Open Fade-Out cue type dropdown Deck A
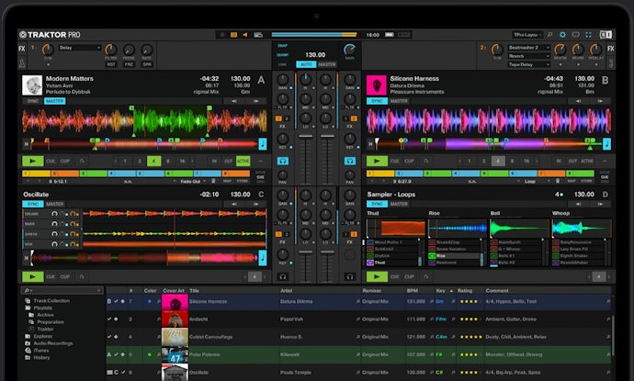This screenshot has height=381, width=634. tap(193, 182)
